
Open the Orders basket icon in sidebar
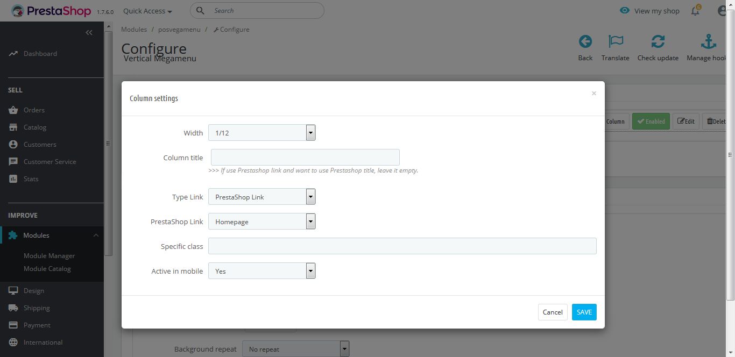[x=13, y=110]
